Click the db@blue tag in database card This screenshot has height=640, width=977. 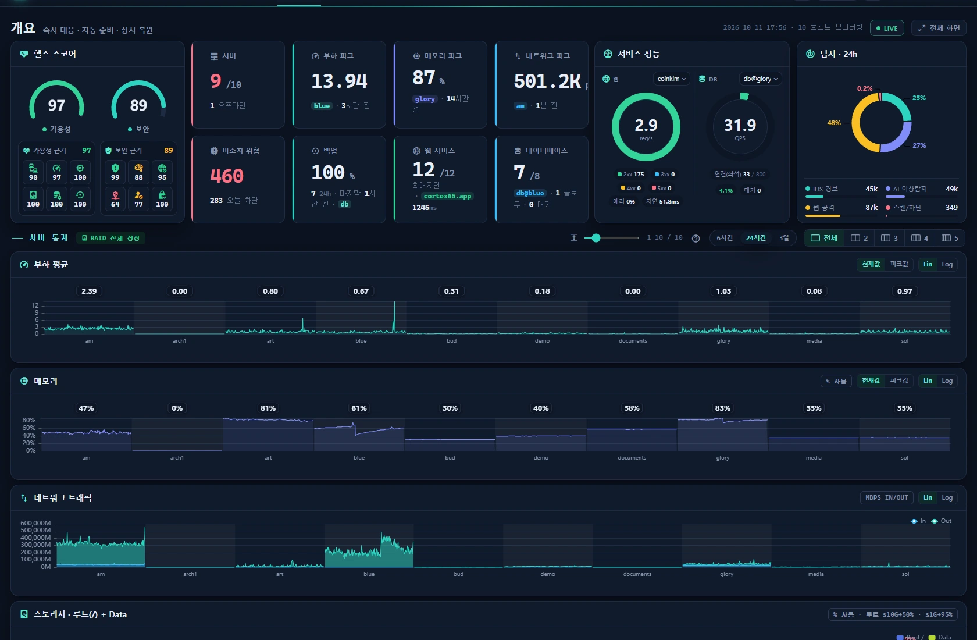[x=530, y=193]
